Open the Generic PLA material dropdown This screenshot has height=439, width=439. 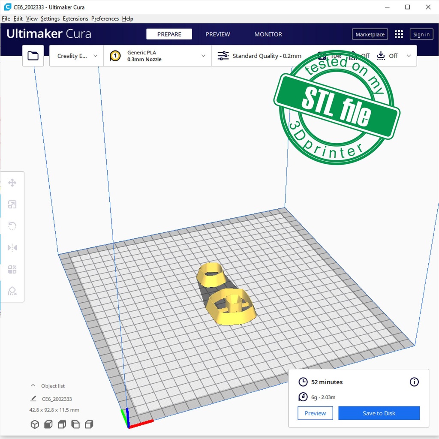tap(157, 56)
